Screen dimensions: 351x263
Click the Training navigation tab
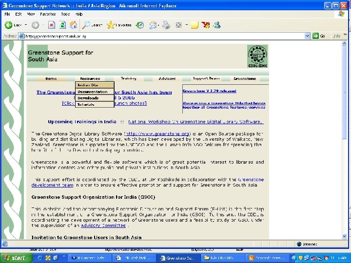129,78
